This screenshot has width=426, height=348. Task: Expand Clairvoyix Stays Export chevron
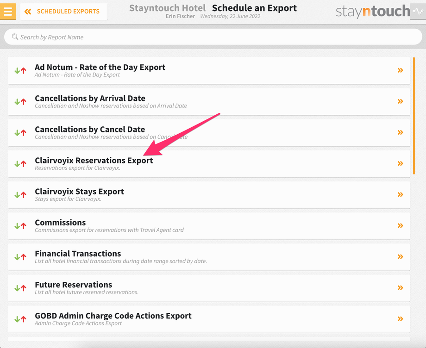pos(400,194)
